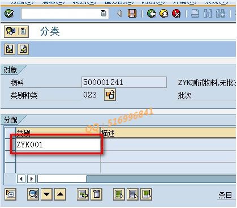Exit via the yellow up-arrow icon
This screenshot has width=237, height=208.
click(164, 14)
